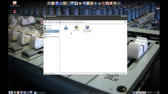Click the red square icon in top dock
168x94 pixels.
click(88, 3)
